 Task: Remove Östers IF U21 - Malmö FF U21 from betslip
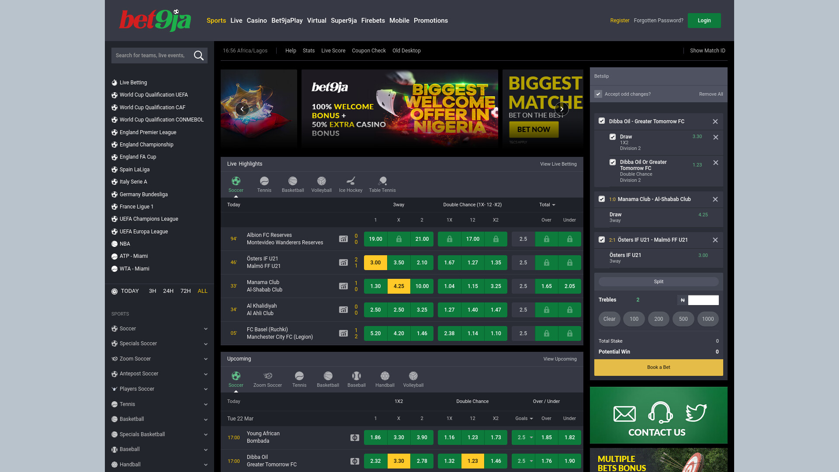[x=715, y=240]
